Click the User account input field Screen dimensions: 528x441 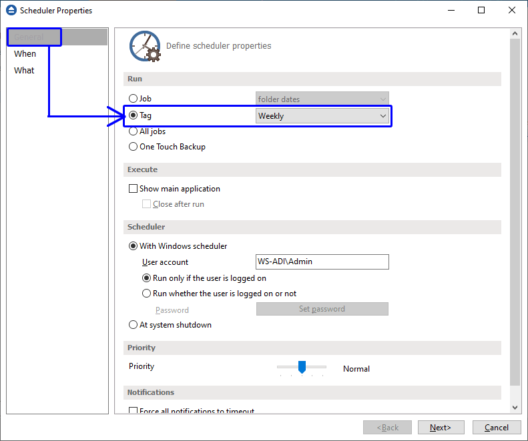(x=322, y=262)
